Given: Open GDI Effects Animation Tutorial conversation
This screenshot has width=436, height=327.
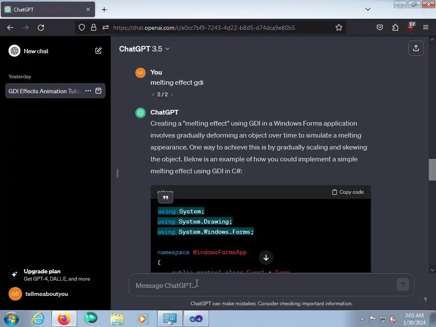Looking at the screenshot, I should click(44, 91).
